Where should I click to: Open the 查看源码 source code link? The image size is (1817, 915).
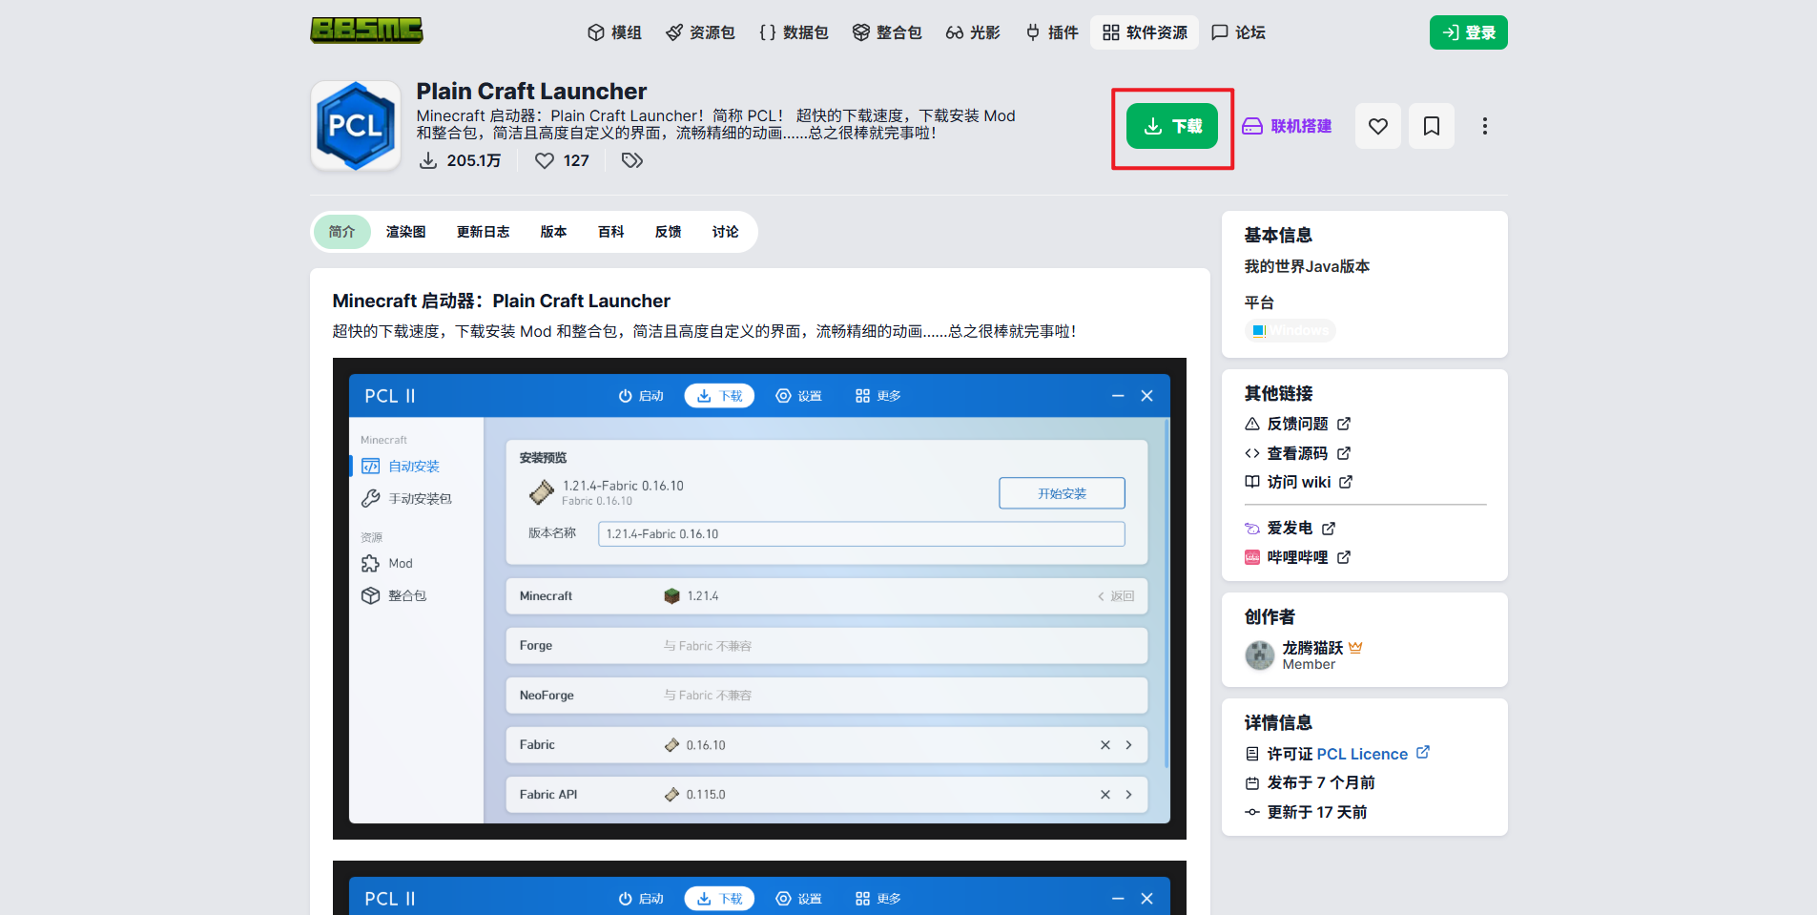(1297, 453)
